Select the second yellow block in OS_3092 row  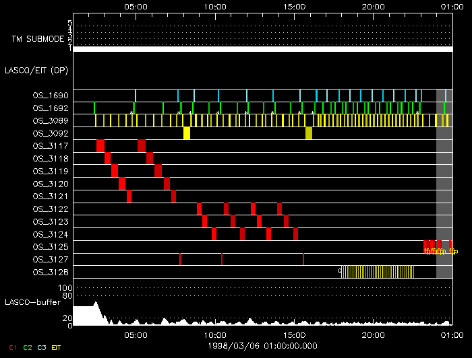click(309, 133)
